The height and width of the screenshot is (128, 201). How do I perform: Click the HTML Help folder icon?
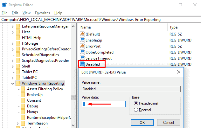coord(18,38)
